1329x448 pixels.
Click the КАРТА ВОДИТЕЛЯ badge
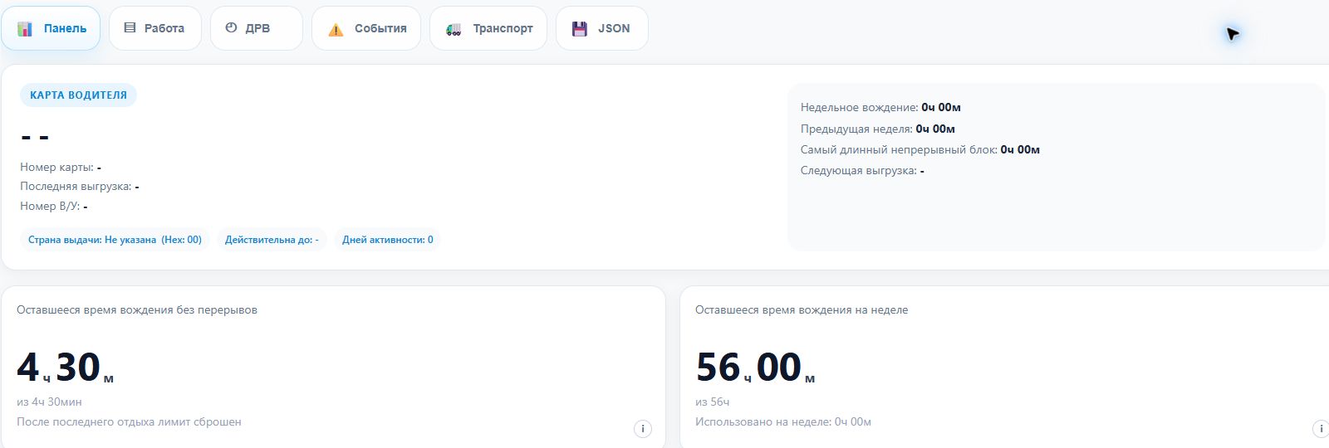(78, 95)
